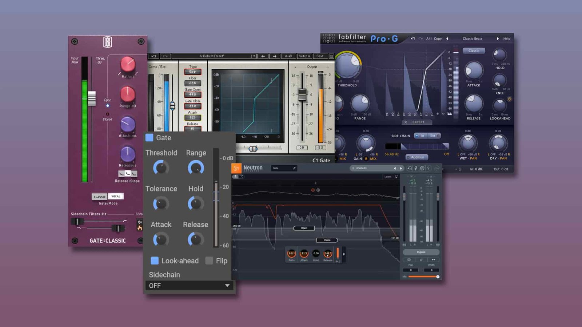This screenshot has height=327, width=582.
Task: Click Copy in Pro-G header
Action: click(438, 39)
